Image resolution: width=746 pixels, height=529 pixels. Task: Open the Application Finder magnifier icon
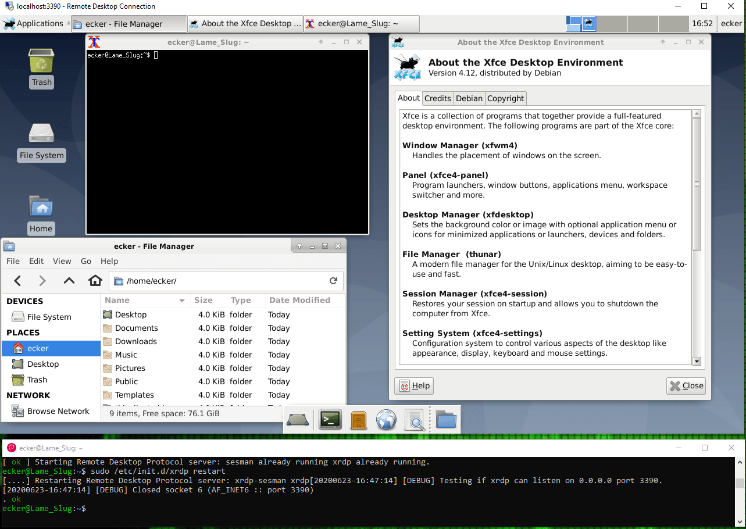[x=415, y=419]
